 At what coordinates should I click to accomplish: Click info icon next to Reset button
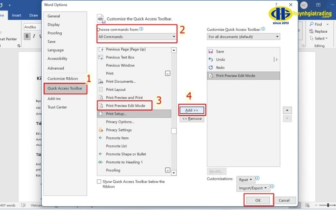tap(257, 178)
